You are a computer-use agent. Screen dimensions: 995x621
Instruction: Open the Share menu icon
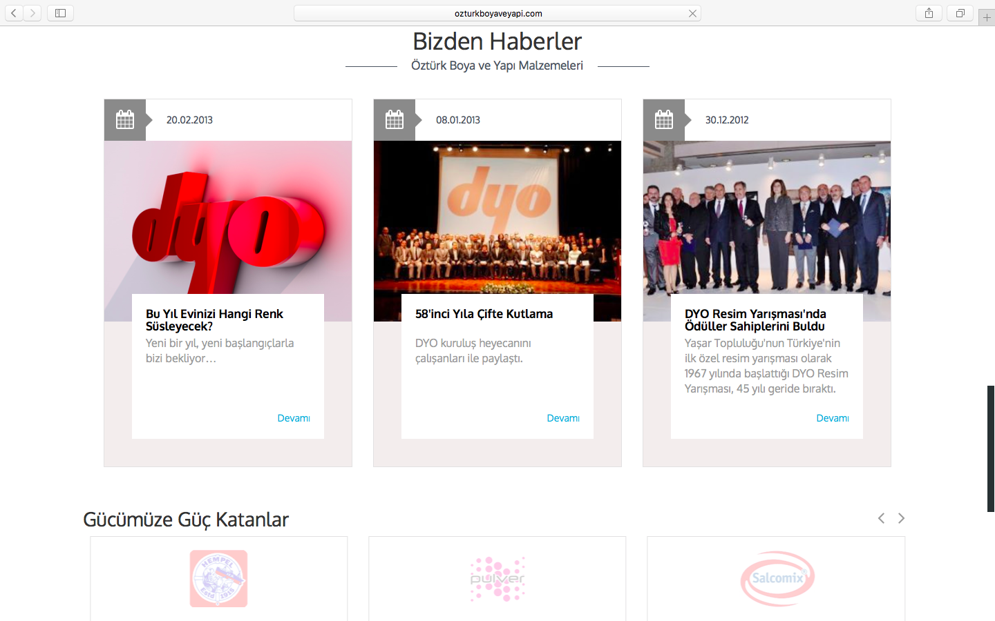pyautogui.click(x=929, y=13)
